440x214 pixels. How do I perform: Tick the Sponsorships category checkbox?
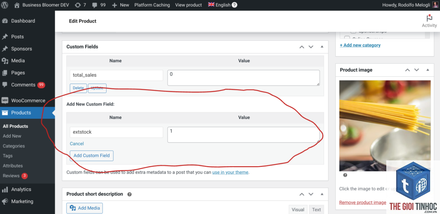[x=353, y=32]
